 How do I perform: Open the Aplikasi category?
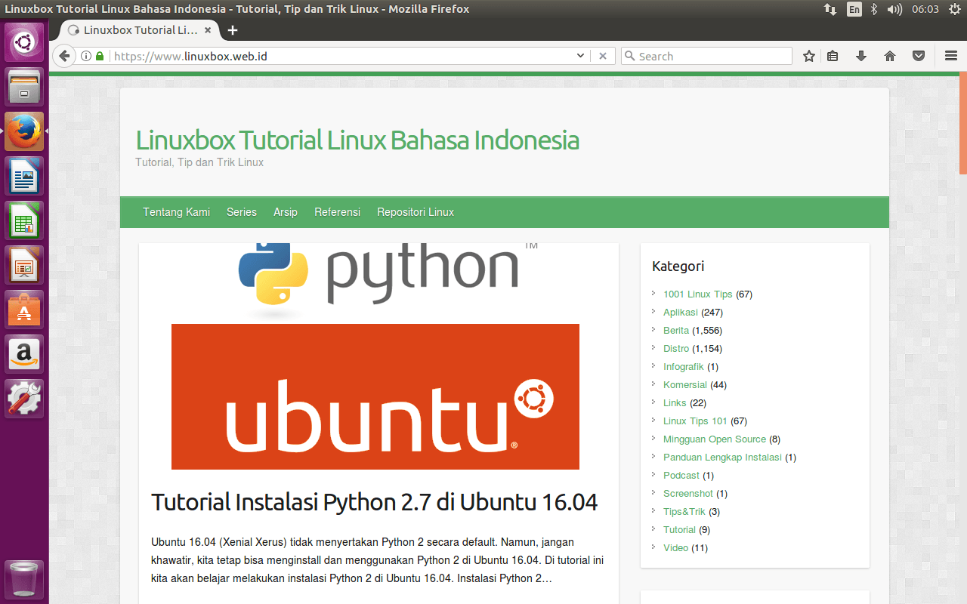681,313
